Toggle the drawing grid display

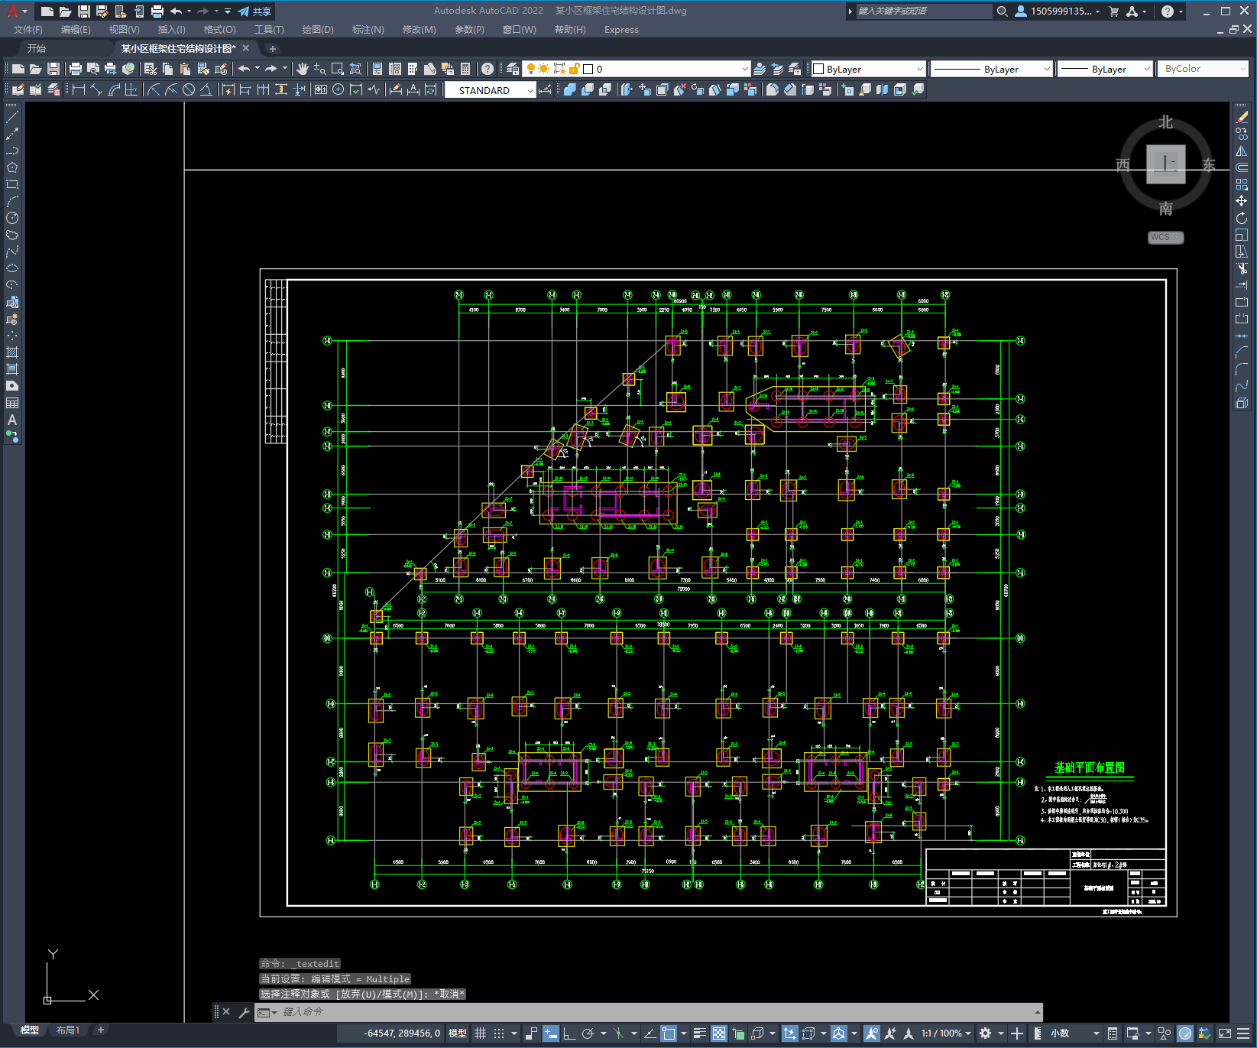[x=480, y=1033]
